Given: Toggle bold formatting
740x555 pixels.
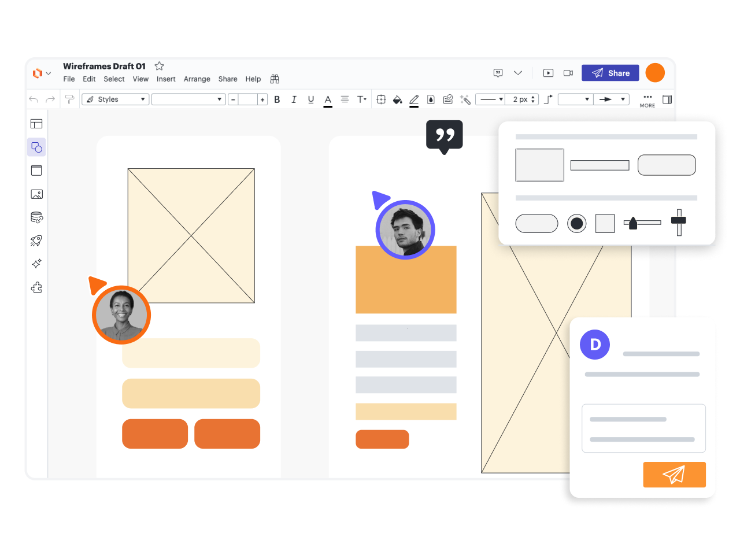Looking at the screenshot, I should (x=277, y=99).
